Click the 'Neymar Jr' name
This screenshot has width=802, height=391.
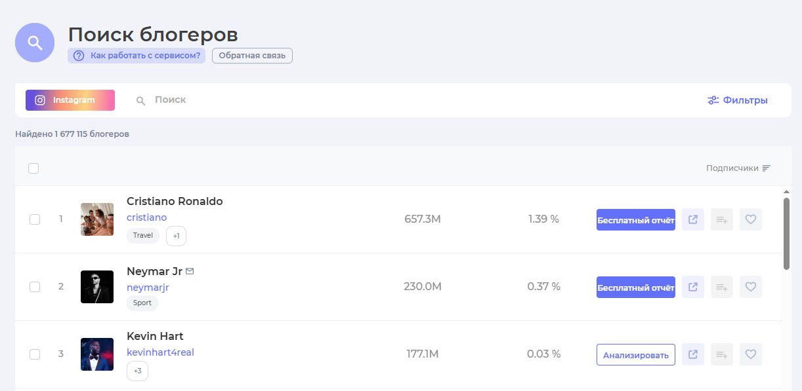click(154, 271)
